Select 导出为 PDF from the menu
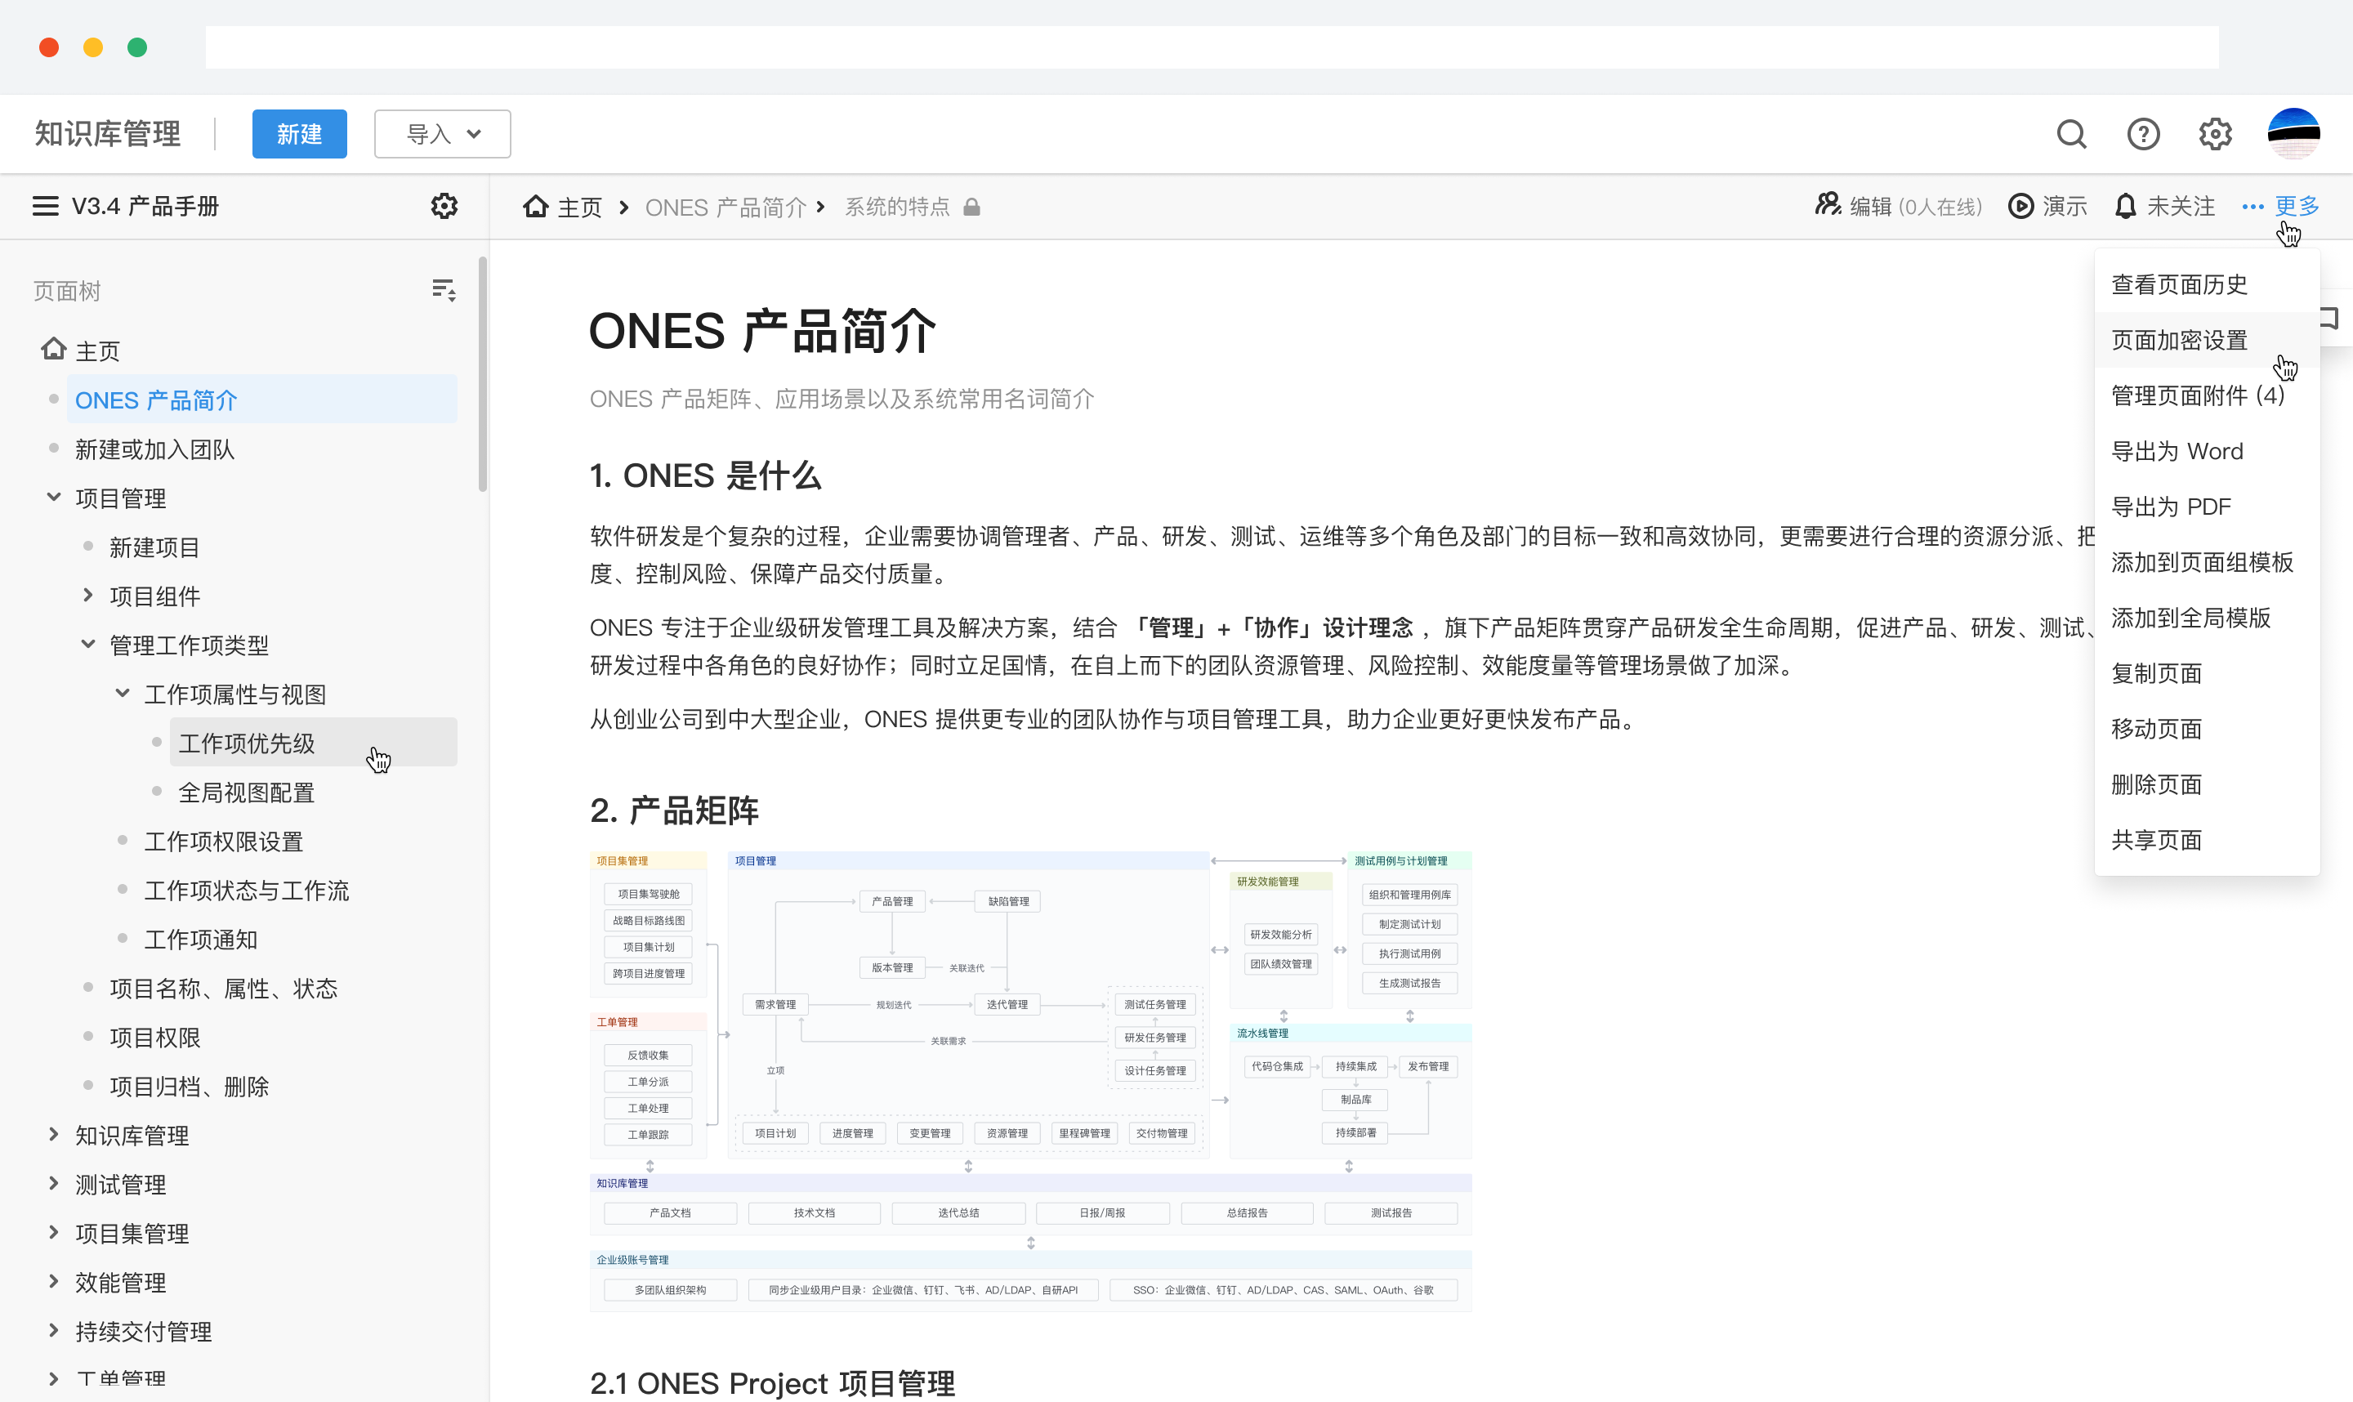2353x1402 pixels. pos(2172,506)
